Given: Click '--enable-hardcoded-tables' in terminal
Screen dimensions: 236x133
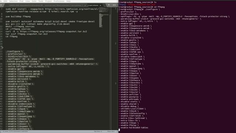Looking at the screenshot, I should click(x=133, y=128).
